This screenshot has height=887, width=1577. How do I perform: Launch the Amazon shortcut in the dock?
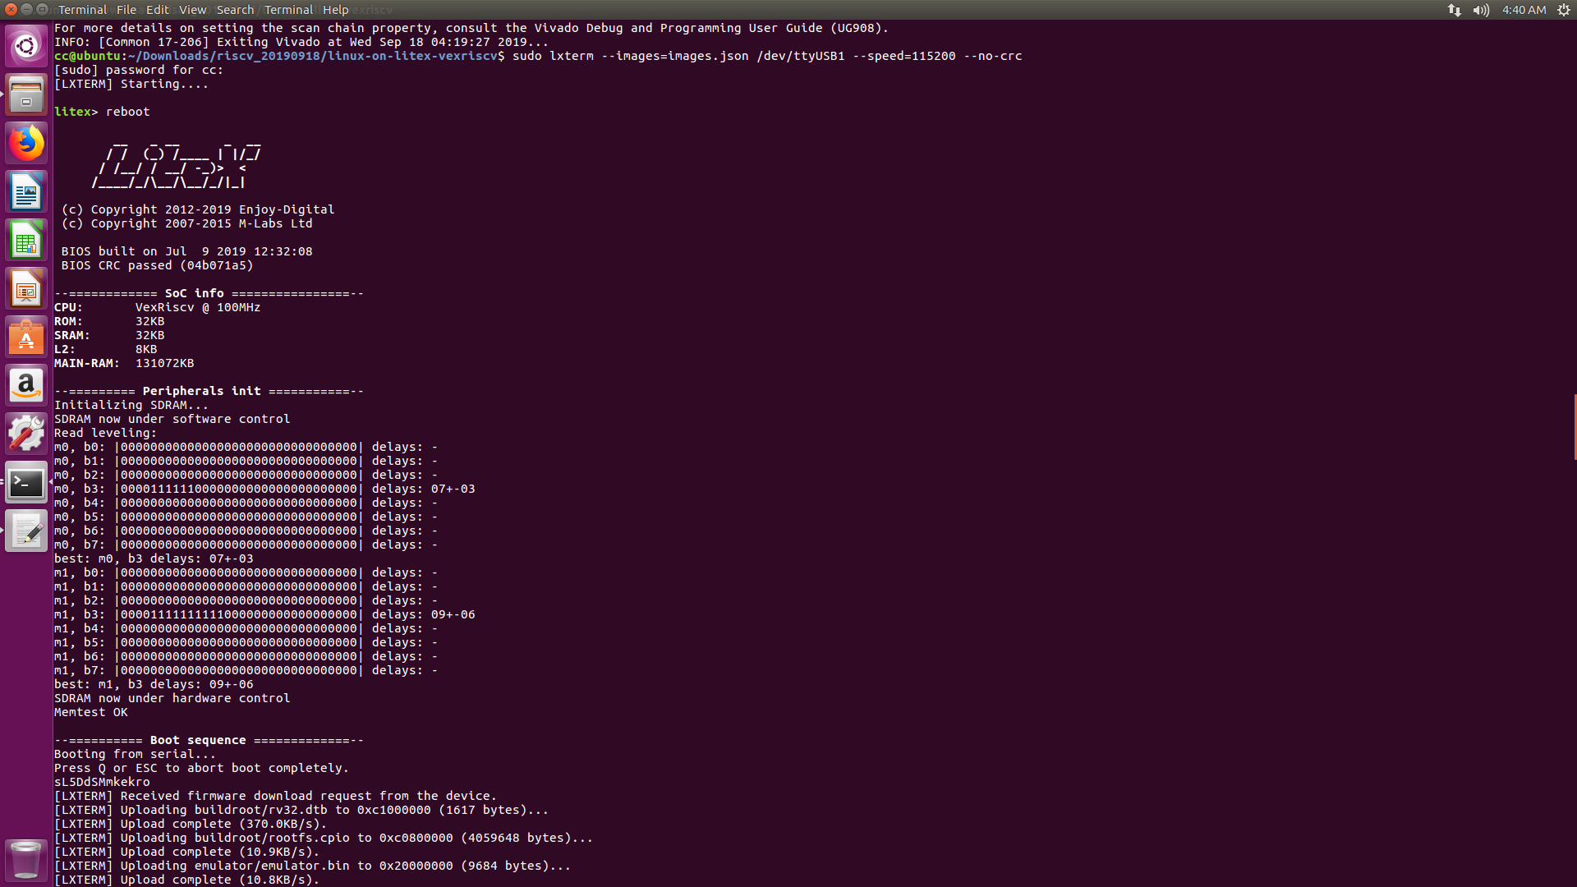(26, 384)
